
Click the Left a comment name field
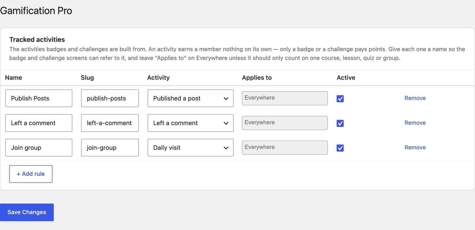coord(39,123)
